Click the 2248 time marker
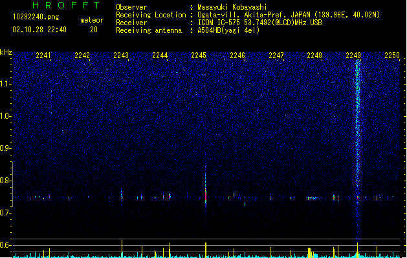The image size is (407, 258). pos(314,55)
